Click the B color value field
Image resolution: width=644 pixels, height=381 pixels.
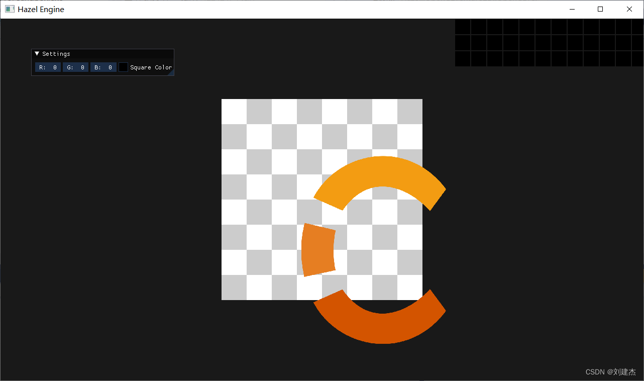103,67
